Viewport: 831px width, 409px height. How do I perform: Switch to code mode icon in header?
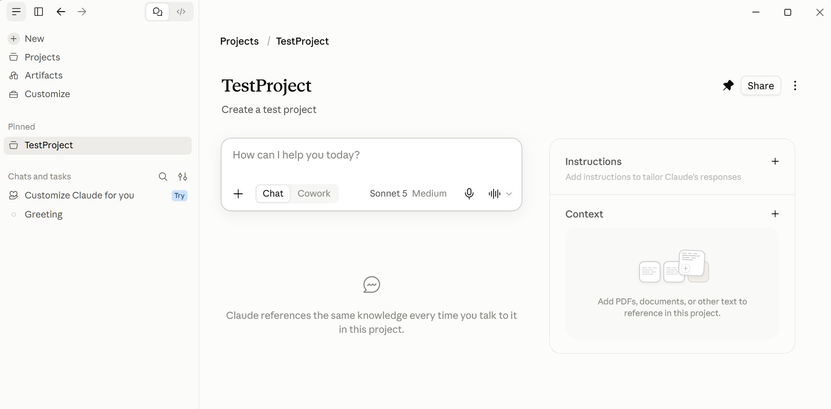[x=181, y=12]
